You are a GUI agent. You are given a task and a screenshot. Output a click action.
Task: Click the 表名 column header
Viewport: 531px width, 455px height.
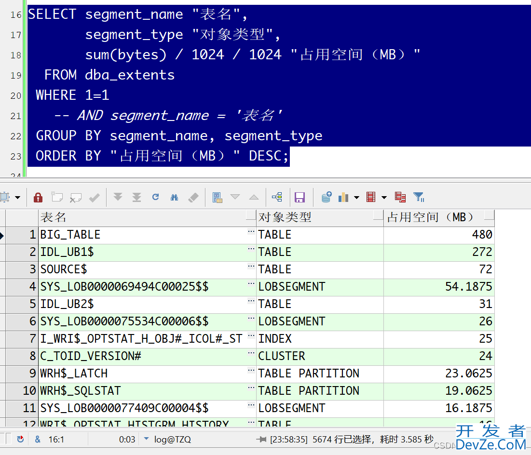[147, 217]
